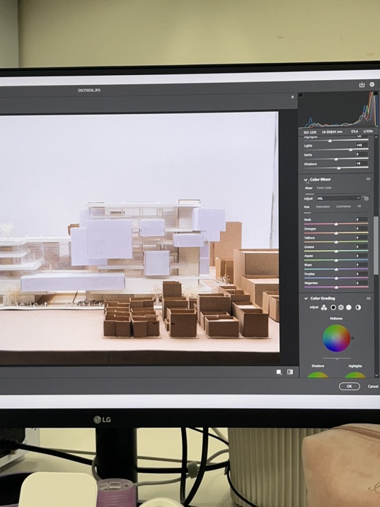Click the Midtones luminance slider below wheel
This screenshot has width=380, height=507.
pos(337,358)
